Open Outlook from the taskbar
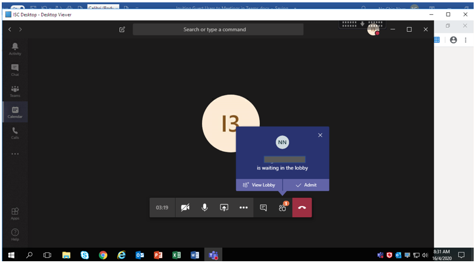The height and width of the screenshot is (263, 476). [x=140, y=255]
